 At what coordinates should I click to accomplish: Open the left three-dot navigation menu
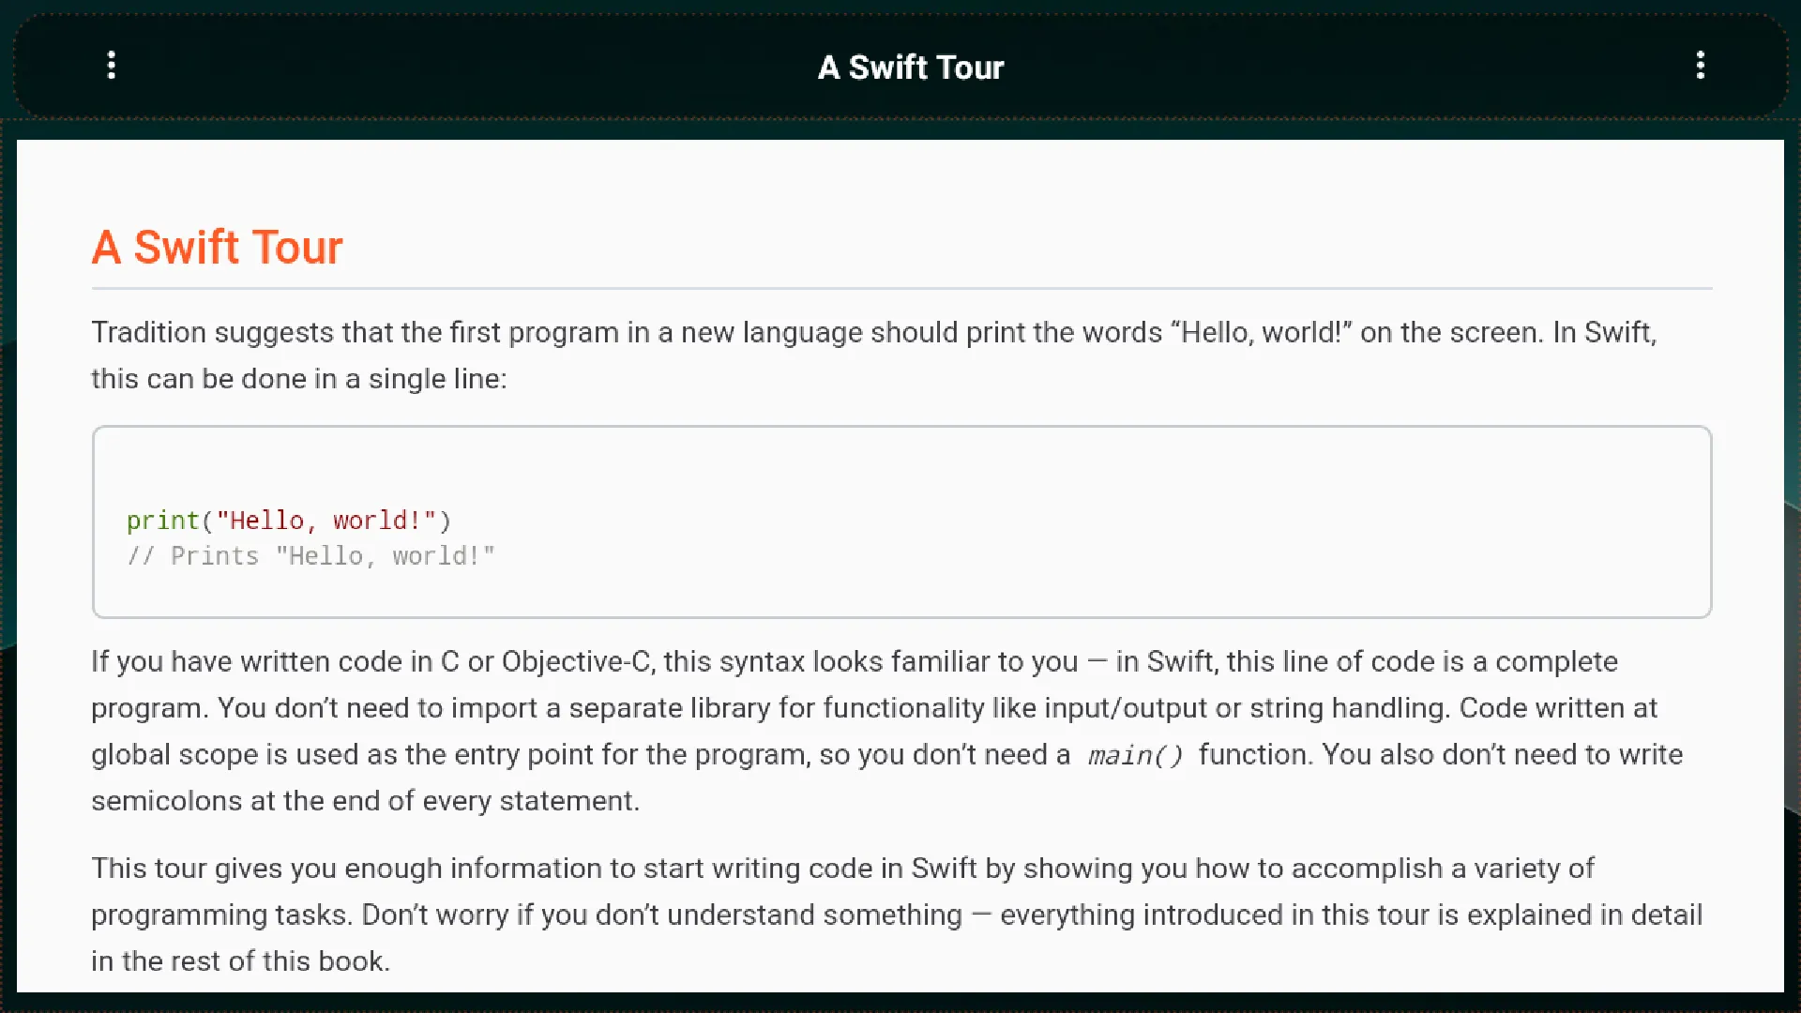[112, 66]
